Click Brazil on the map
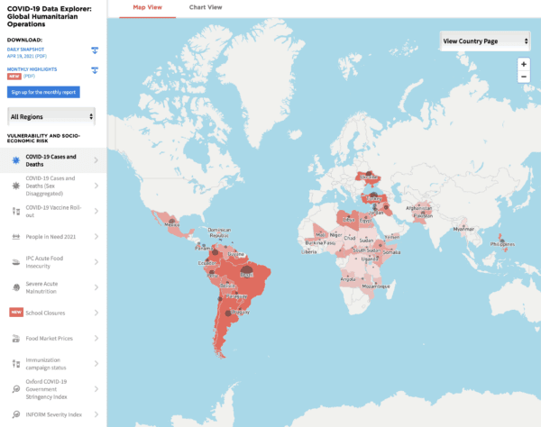The width and height of the screenshot is (541, 427). tap(247, 275)
